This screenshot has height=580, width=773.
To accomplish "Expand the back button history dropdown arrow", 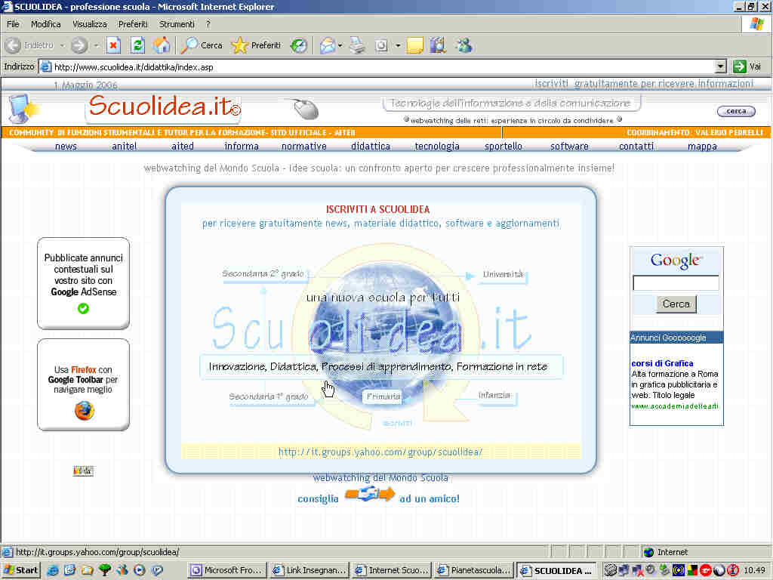I will click(x=63, y=45).
